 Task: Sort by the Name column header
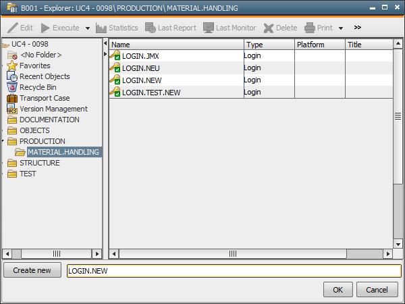pyautogui.click(x=175, y=45)
